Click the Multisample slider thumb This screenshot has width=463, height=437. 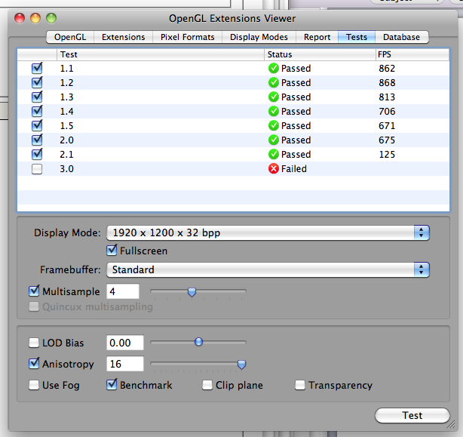pyautogui.click(x=192, y=292)
